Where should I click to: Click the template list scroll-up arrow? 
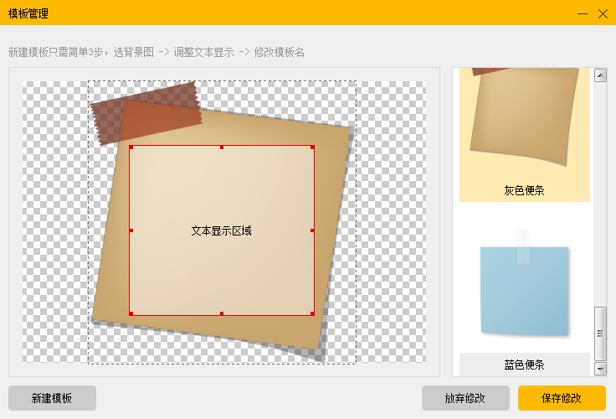click(x=600, y=75)
